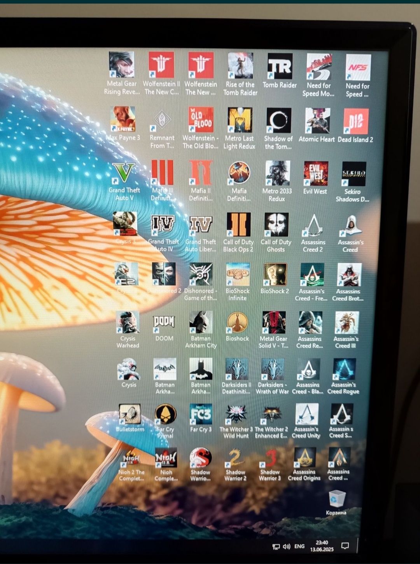Switch input language via ENG indicator
The height and width of the screenshot is (564, 420).
point(299,546)
